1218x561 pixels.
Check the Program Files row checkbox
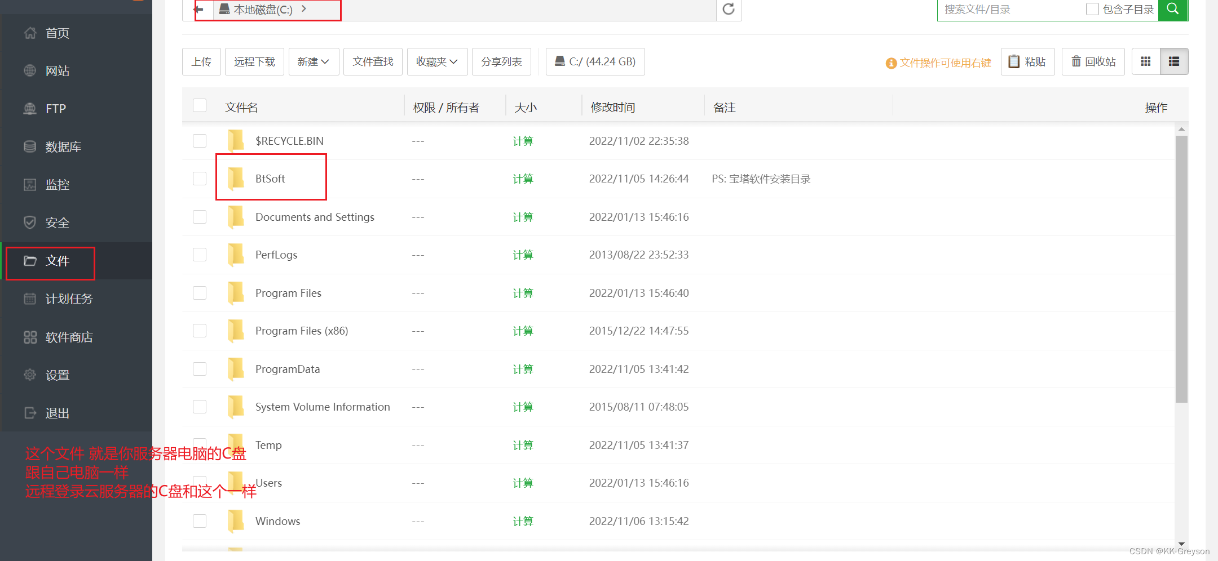(x=200, y=293)
